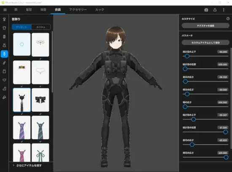The image size is (232, 172).
Task: Open the three-dot more options menu
Action: pyautogui.click(x=224, y=10)
